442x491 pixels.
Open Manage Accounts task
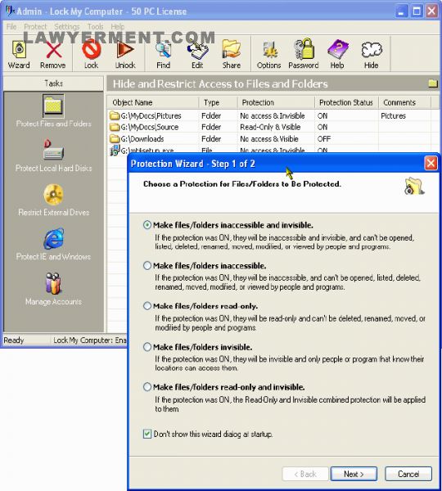53,289
